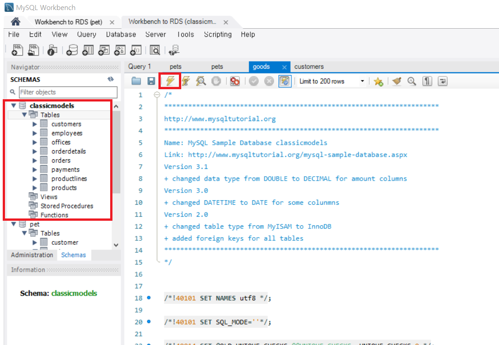Viewport: 499px width, 345px height.
Task: Toggle invisible characters pilcrow icon
Action: click(x=427, y=81)
